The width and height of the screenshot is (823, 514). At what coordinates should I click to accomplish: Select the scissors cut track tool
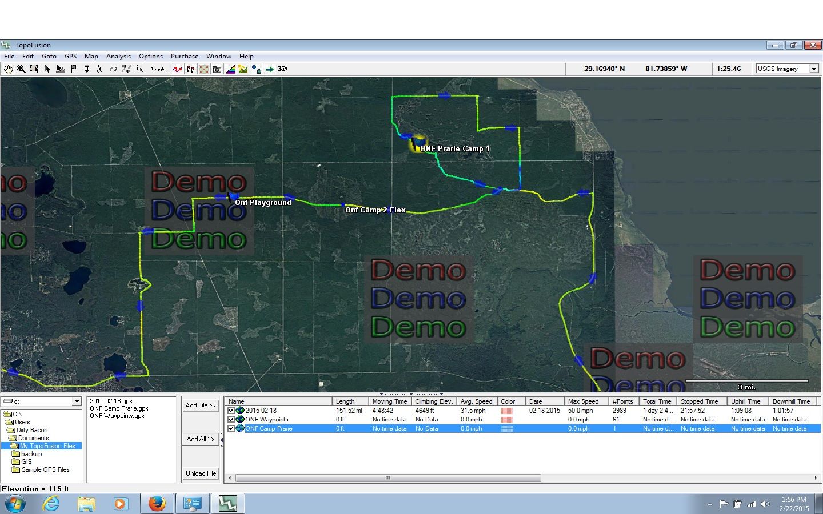pyautogui.click(x=100, y=69)
